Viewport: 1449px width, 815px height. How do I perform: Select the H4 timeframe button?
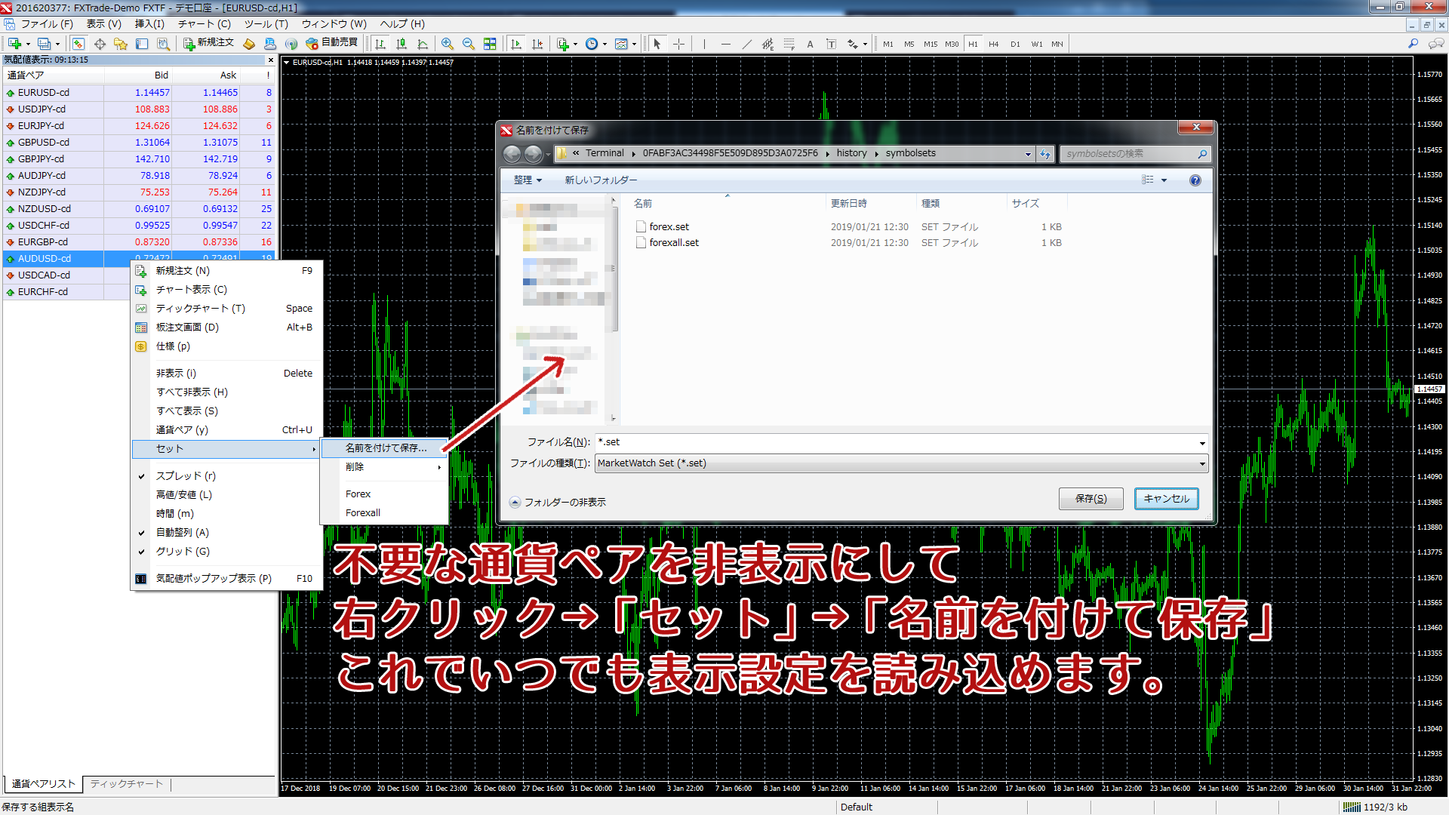pyautogui.click(x=994, y=44)
